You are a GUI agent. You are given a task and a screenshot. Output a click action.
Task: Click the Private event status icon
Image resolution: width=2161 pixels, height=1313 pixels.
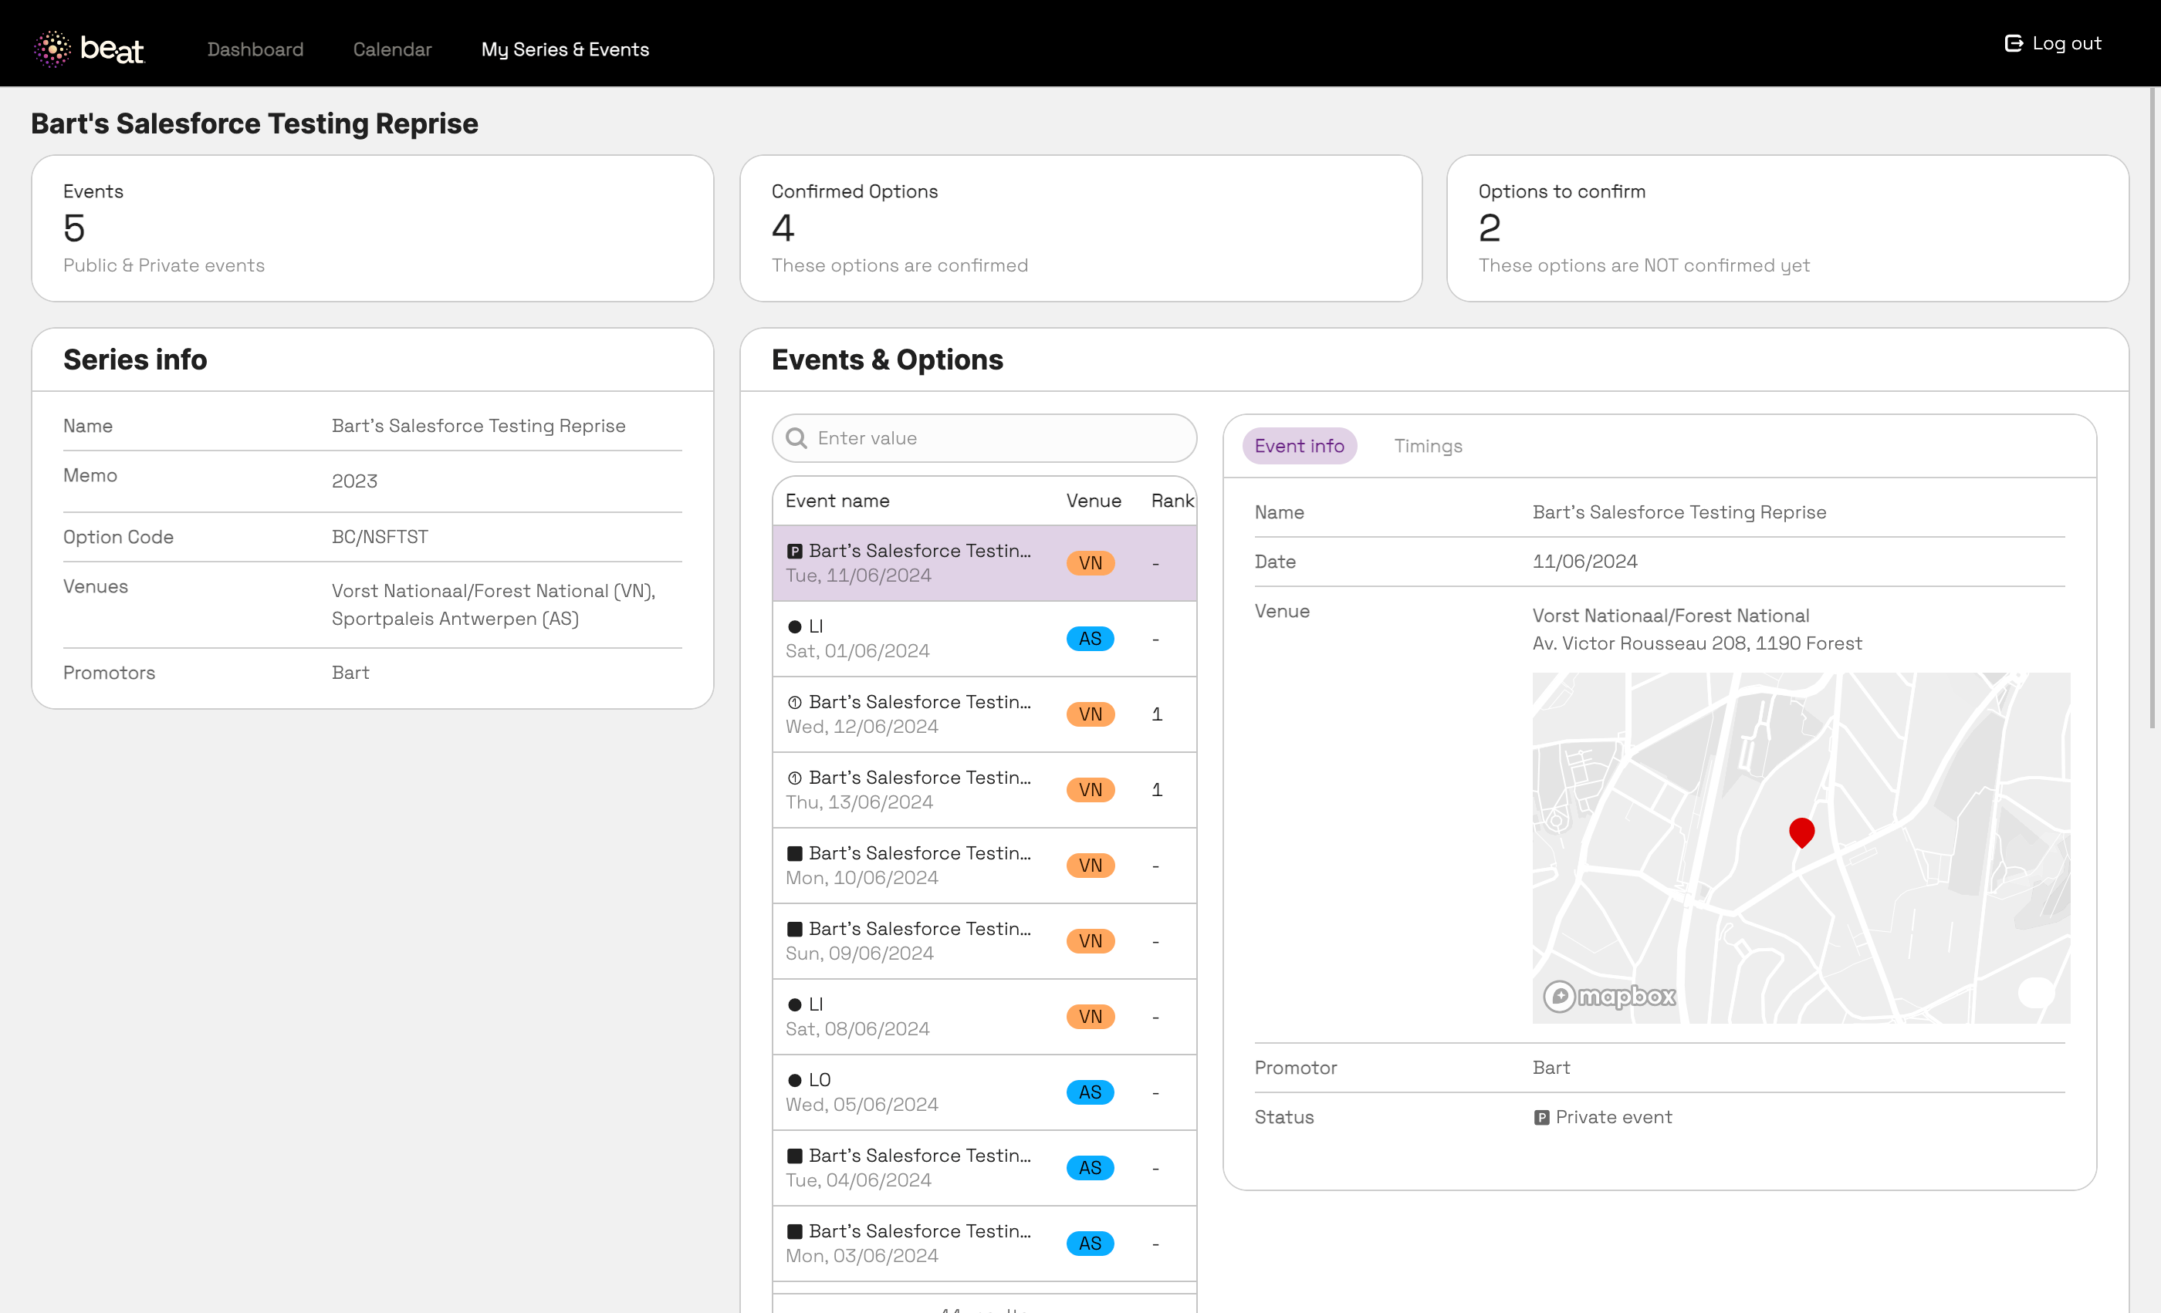pos(1541,1118)
